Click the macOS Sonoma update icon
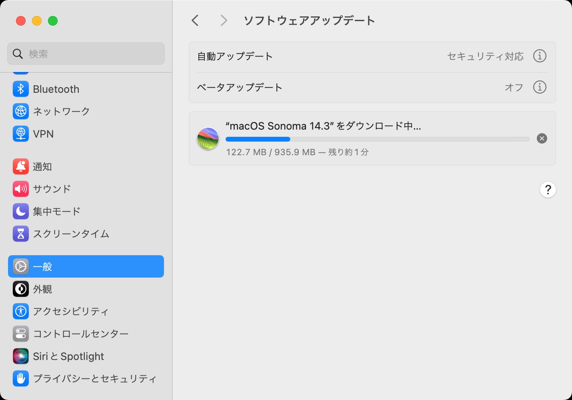 (x=208, y=138)
